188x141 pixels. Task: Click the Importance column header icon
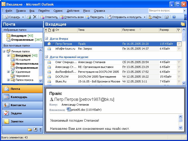click(46, 30)
